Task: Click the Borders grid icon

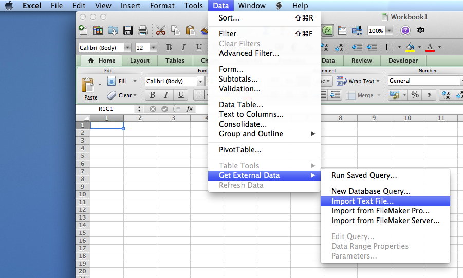Action: pyautogui.click(x=390, y=47)
